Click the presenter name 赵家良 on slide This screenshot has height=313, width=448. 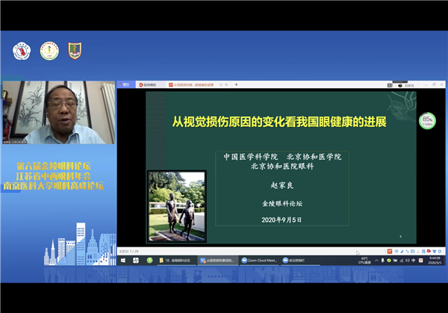(282, 185)
